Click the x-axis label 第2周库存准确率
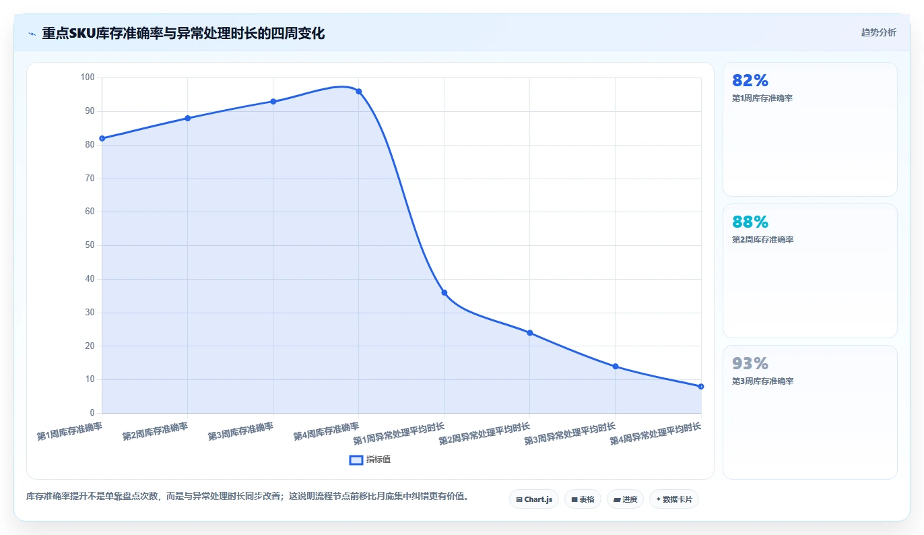This screenshot has width=924, height=535. 155,432
